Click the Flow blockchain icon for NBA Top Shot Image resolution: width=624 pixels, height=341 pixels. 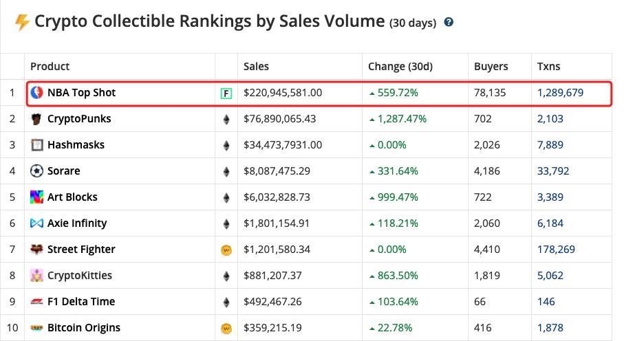tap(225, 93)
